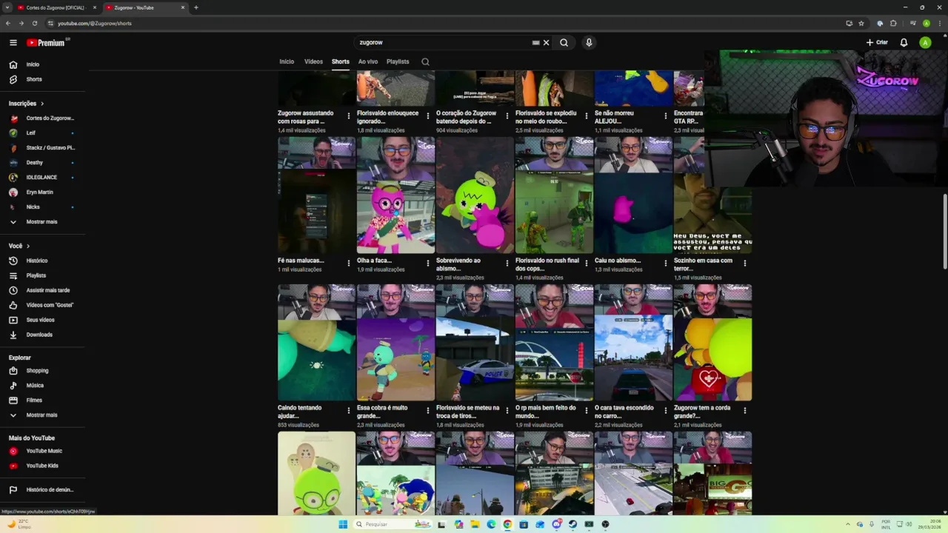This screenshot has height=533, width=948.
Task: Open Início in the left sidebar
Action: click(33, 64)
